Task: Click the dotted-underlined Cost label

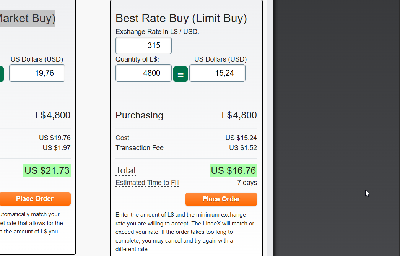Action: pyautogui.click(x=122, y=138)
